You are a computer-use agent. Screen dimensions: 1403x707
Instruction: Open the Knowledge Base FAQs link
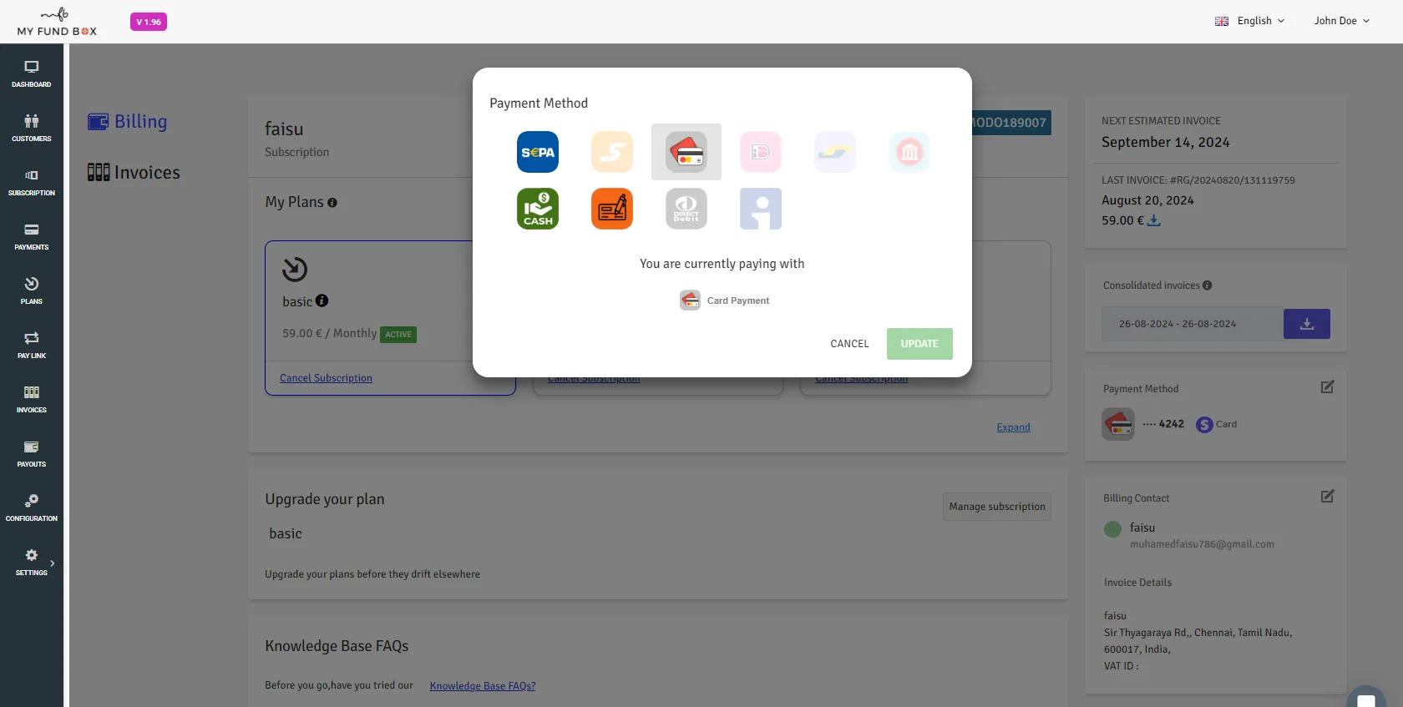pyautogui.click(x=483, y=686)
